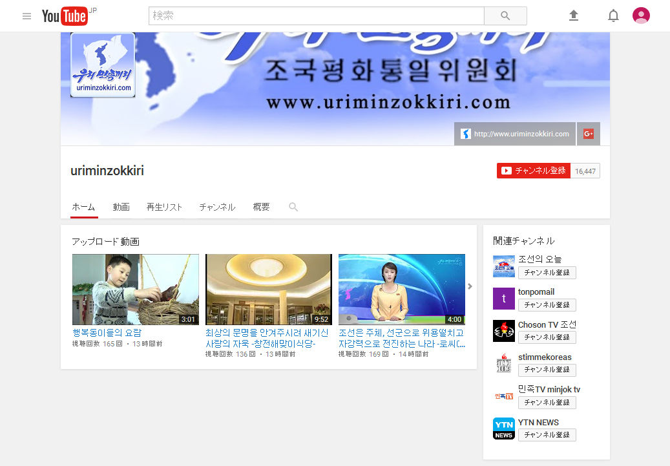Open http://www.uriminzokkiri.com banner link
This screenshot has height=466, width=670.
click(x=515, y=134)
